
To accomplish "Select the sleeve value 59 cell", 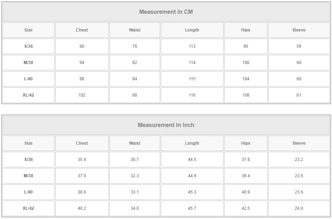I will coord(299,46).
